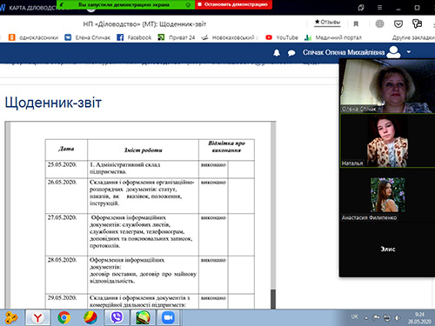
Task: Click the UK language indicator in tray
Action: pos(354,316)
